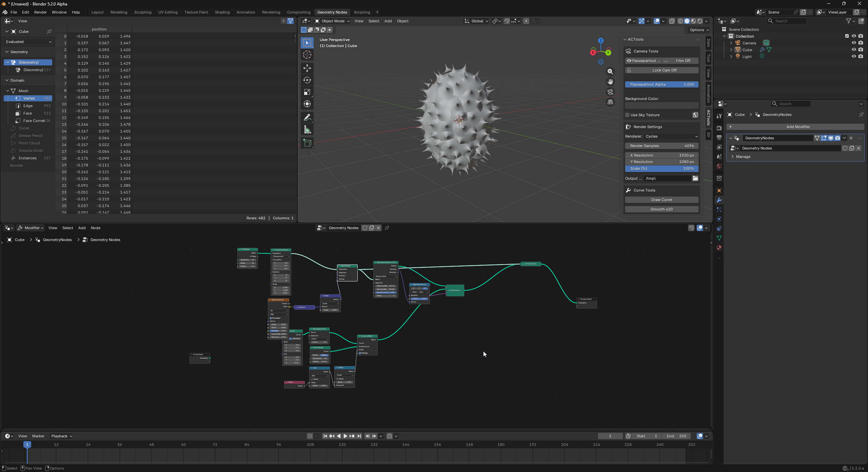
Task: Hide the Light object in outliner
Action: coord(854,57)
